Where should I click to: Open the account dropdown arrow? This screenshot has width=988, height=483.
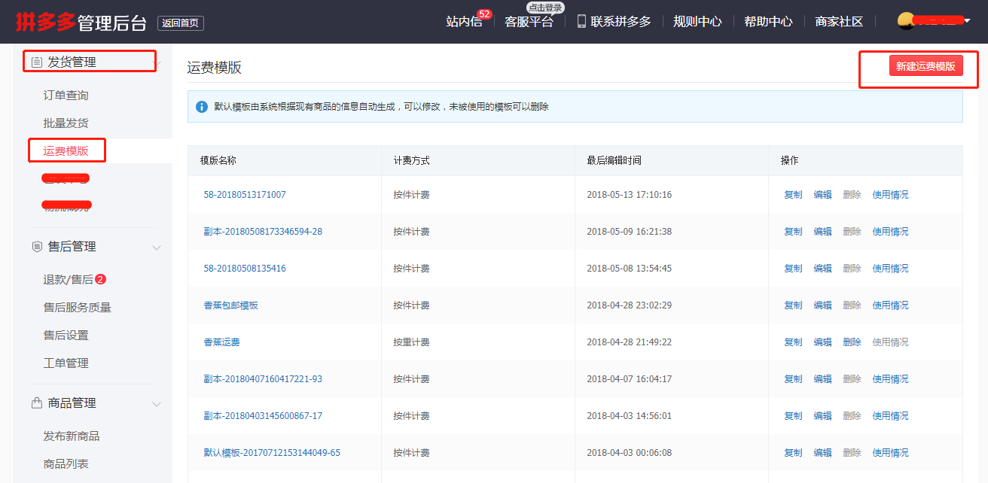[968, 21]
